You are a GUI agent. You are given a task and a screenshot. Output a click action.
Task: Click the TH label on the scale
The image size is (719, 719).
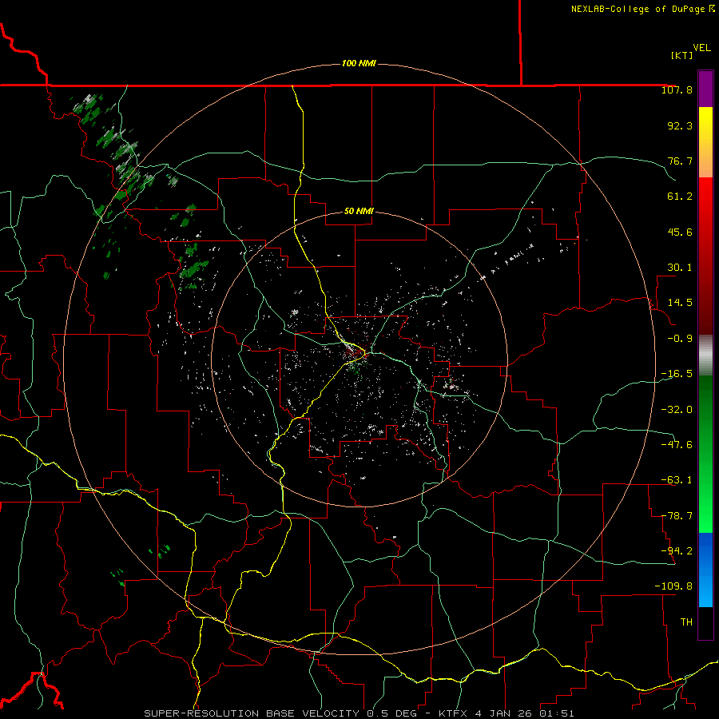click(686, 622)
